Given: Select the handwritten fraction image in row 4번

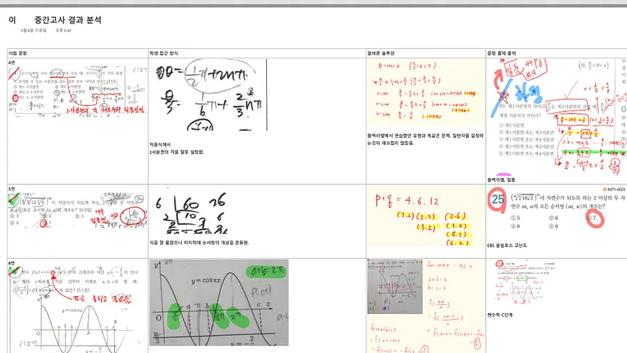Looking at the screenshot, I should pos(211,95).
